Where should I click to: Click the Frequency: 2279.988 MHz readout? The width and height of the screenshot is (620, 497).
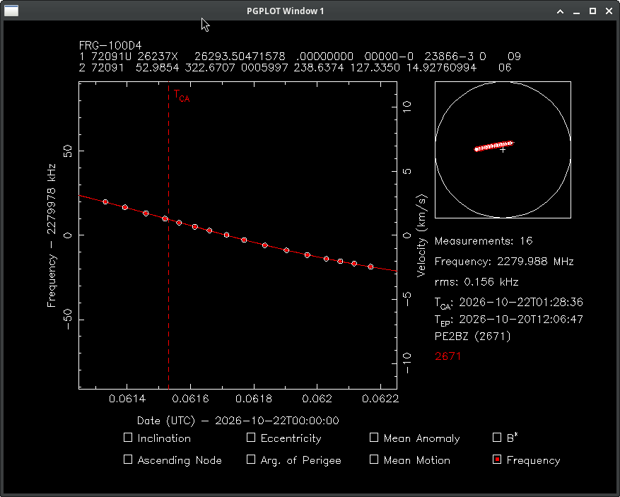tap(504, 262)
